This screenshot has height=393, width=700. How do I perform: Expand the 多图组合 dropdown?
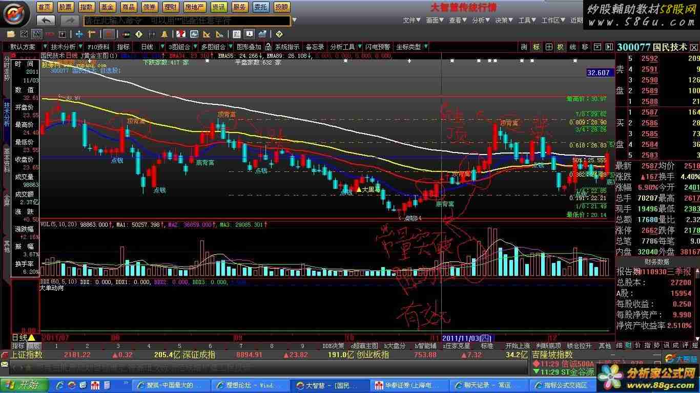click(x=231, y=47)
